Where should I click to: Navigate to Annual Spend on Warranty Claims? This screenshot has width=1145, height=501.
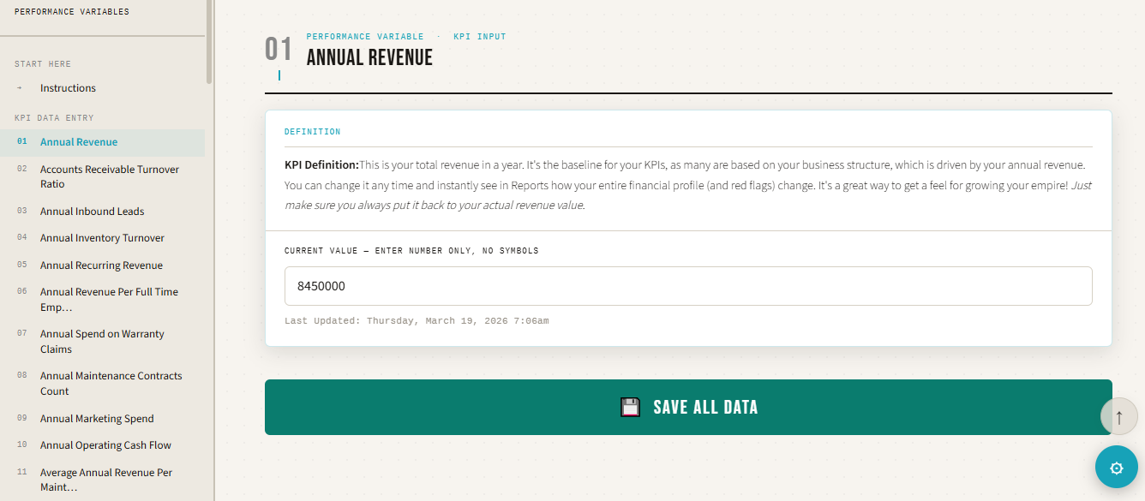coord(102,341)
